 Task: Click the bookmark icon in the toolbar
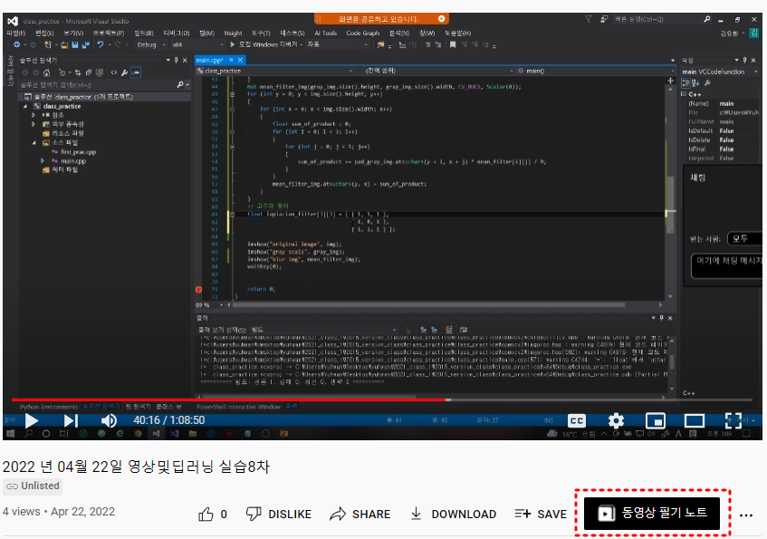pos(453,44)
